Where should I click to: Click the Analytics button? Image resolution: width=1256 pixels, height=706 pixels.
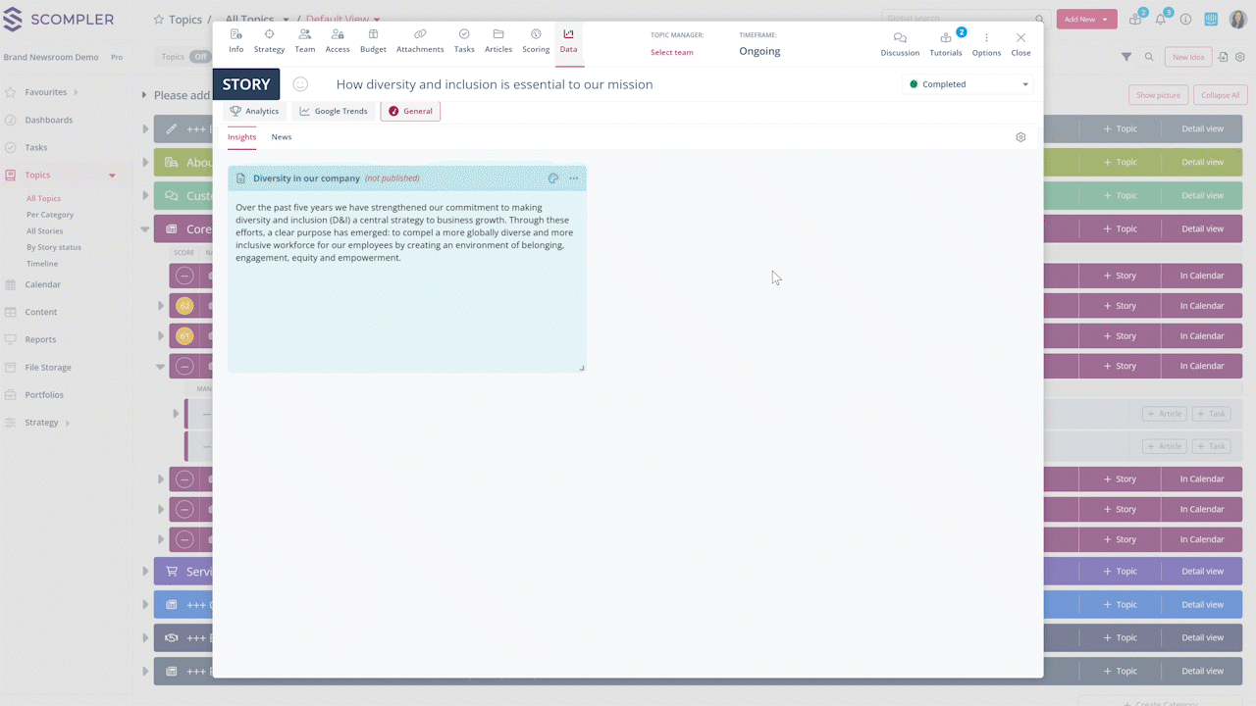(254, 111)
